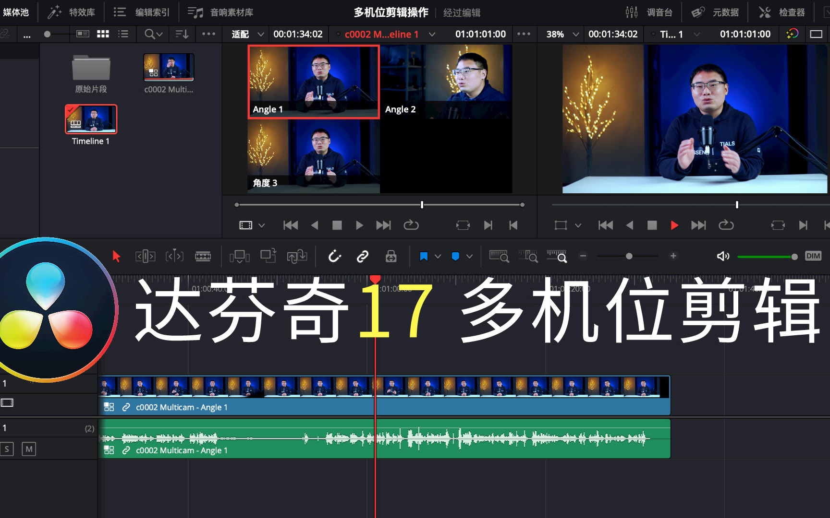Toggle bypass color grades and effects icon
This screenshot has height=518, width=830.
(792, 34)
